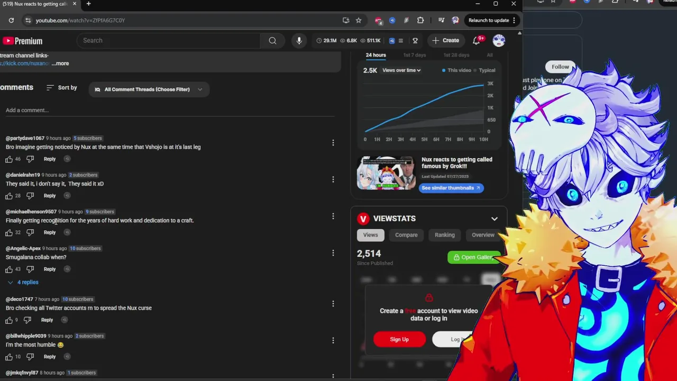
Task: Open options menu for @partydave1067 comment
Action: 333,142
